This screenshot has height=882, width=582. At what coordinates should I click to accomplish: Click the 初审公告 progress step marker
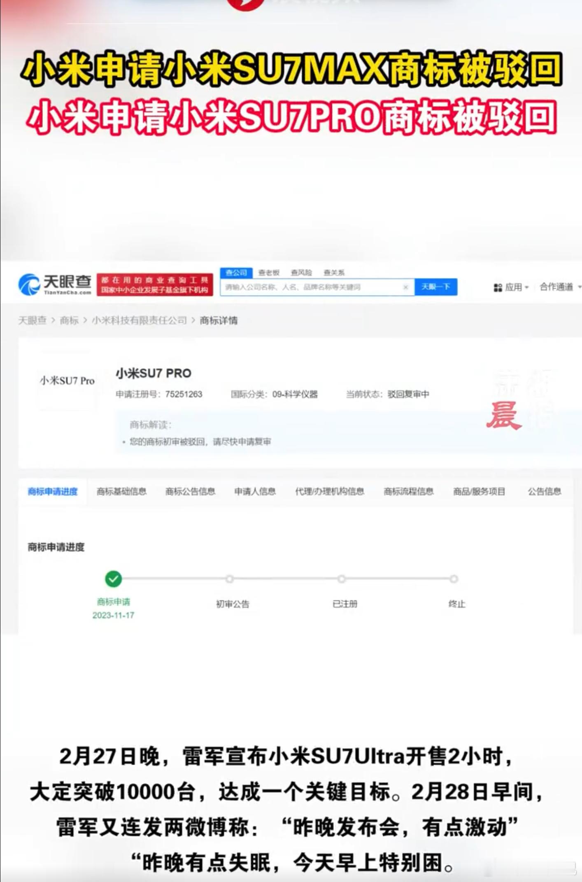pyautogui.click(x=230, y=579)
